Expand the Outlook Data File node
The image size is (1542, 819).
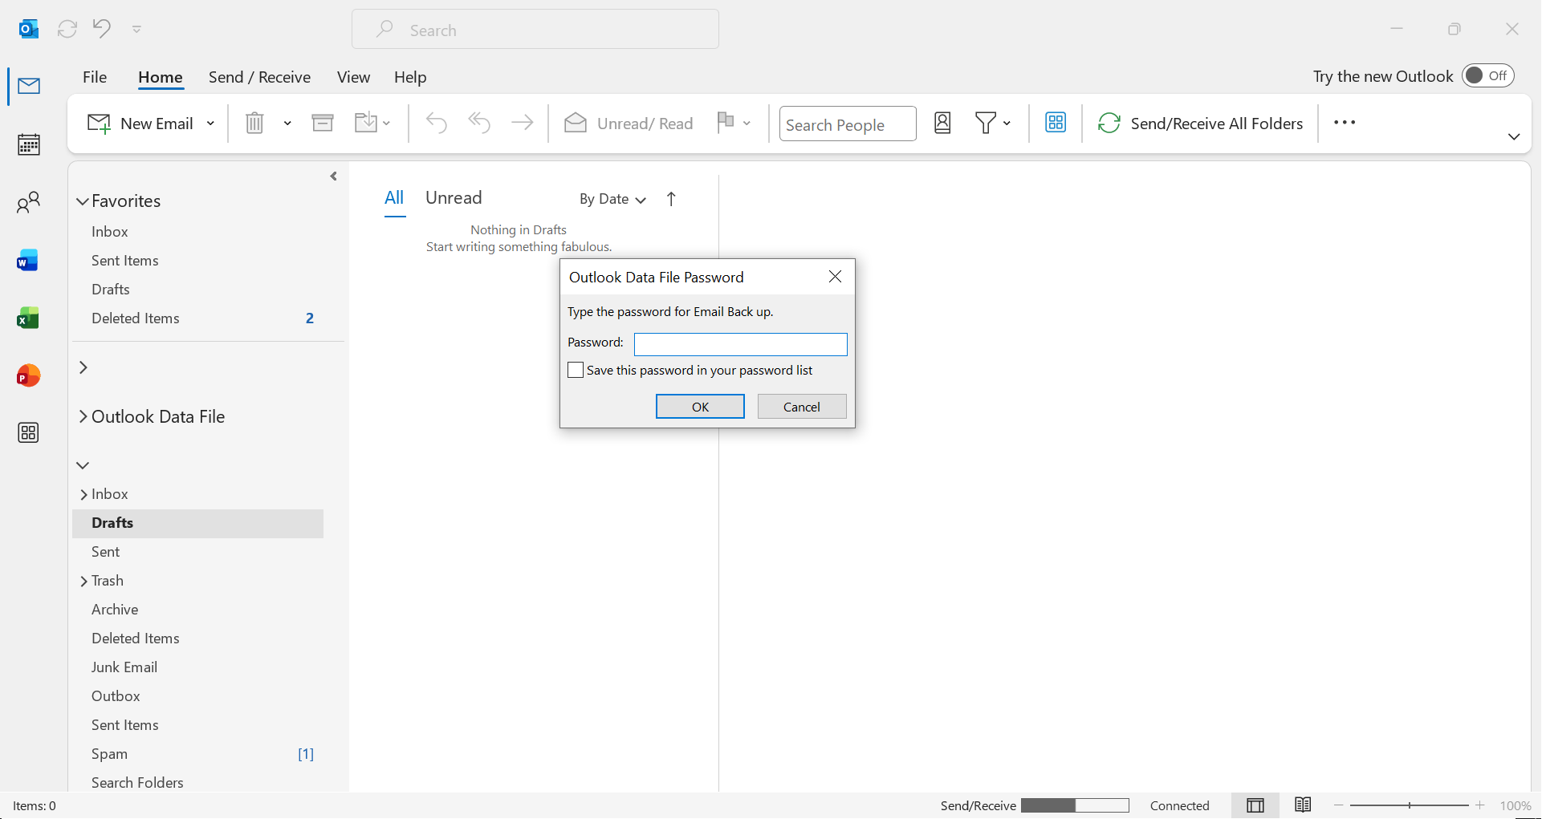pyautogui.click(x=83, y=416)
